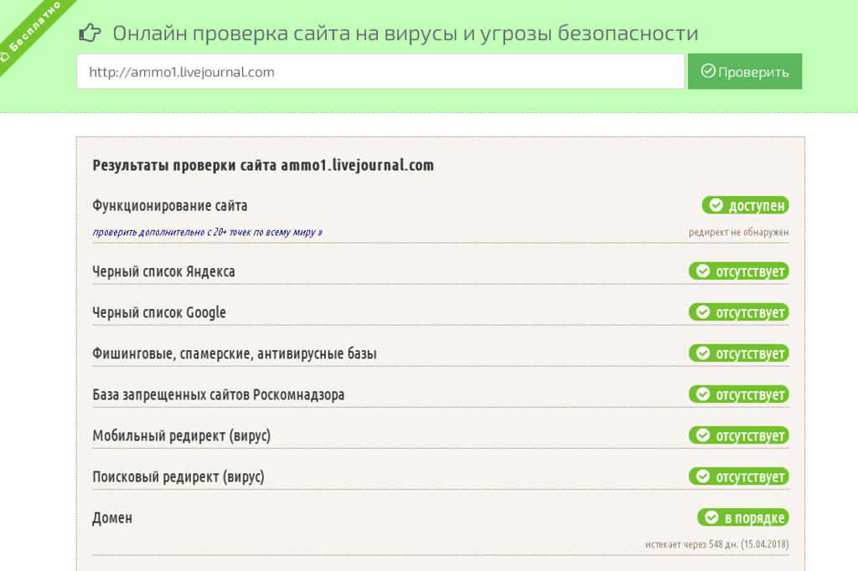Viewport: 858px width, 571px height.
Task: Click the domain expiry date text
Action: pos(716,544)
